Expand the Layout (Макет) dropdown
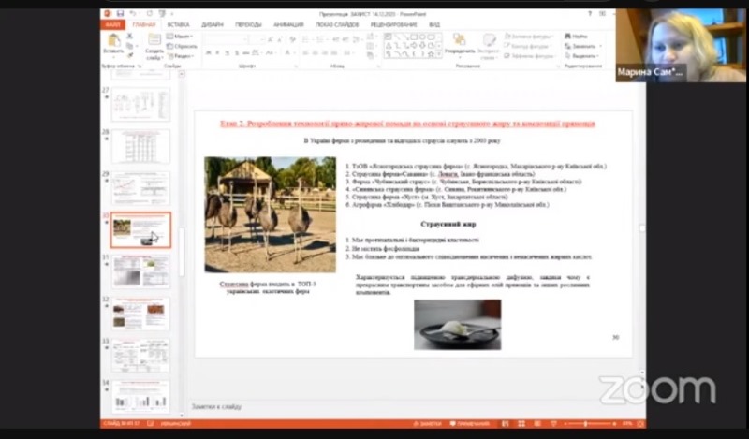This screenshot has width=749, height=439. point(182,36)
